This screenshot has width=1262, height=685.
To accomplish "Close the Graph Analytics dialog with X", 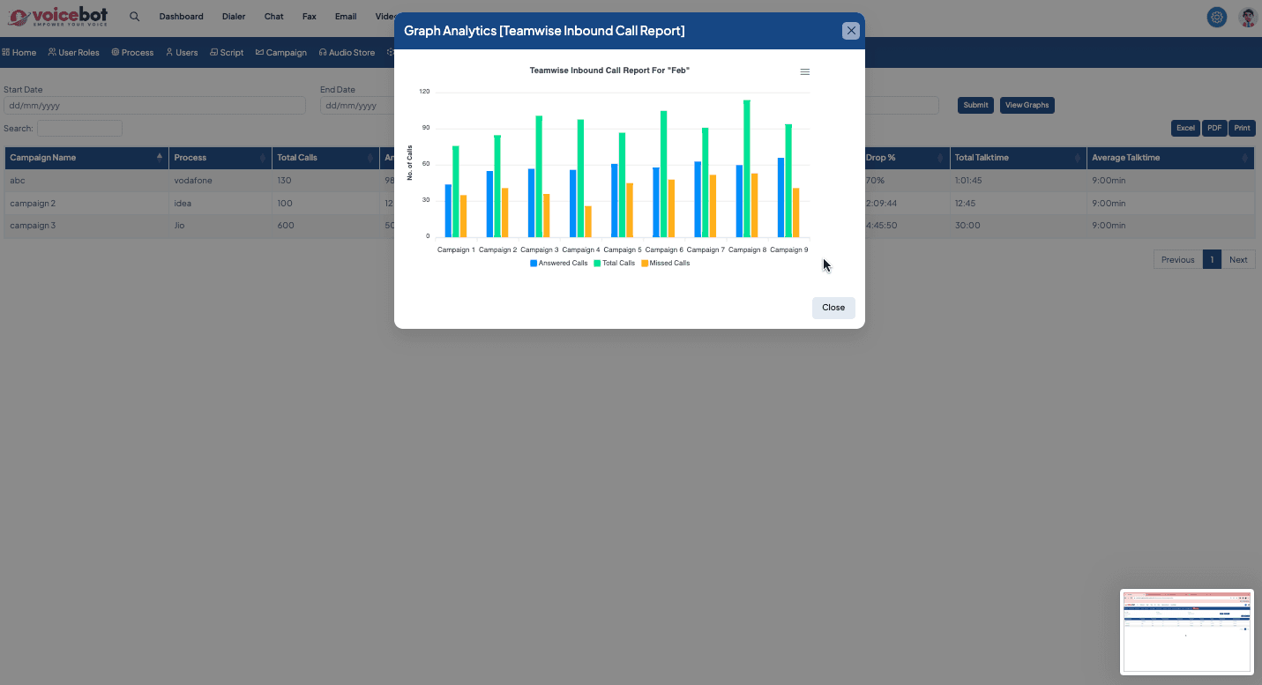I will tap(851, 31).
